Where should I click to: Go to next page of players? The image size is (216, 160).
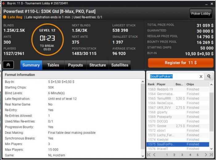tap(206, 155)
